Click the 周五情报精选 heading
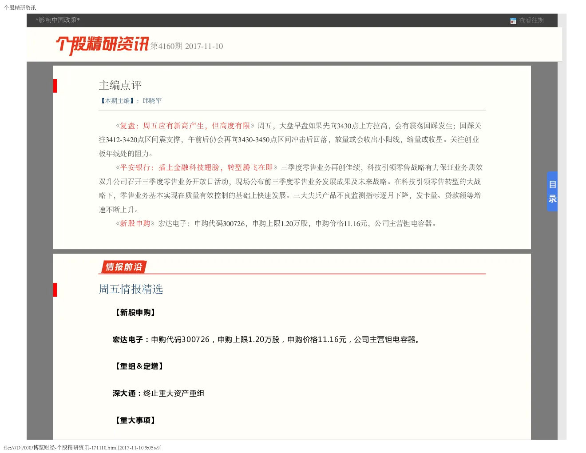 [x=131, y=289]
